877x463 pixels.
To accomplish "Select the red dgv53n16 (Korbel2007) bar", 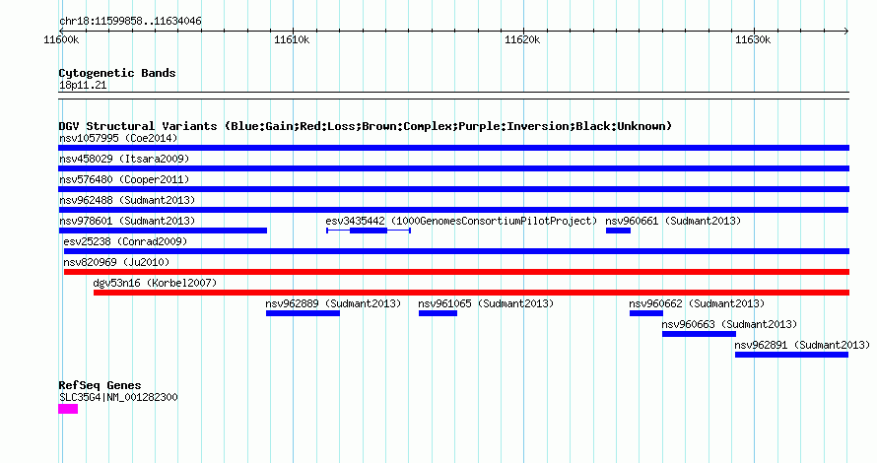I will tap(471, 293).
